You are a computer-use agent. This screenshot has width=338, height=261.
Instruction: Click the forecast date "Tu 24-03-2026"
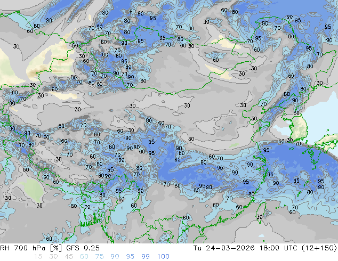click(224, 248)
